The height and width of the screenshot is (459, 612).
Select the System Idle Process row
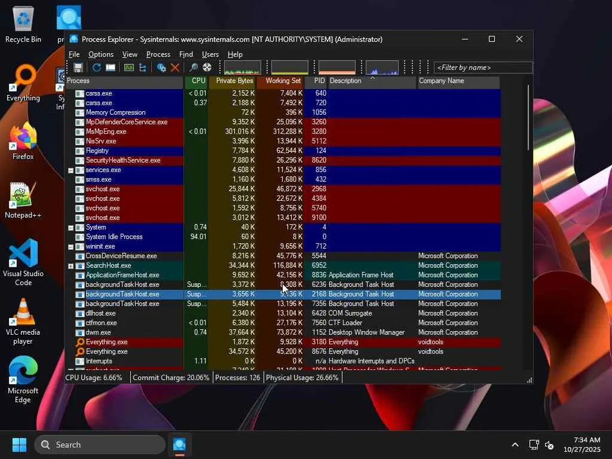click(x=283, y=237)
